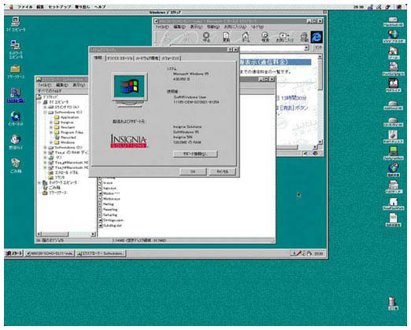411x330 pixels.
Task: Open the File menu in Internet Explorer
Action: [x=161, y=27]
